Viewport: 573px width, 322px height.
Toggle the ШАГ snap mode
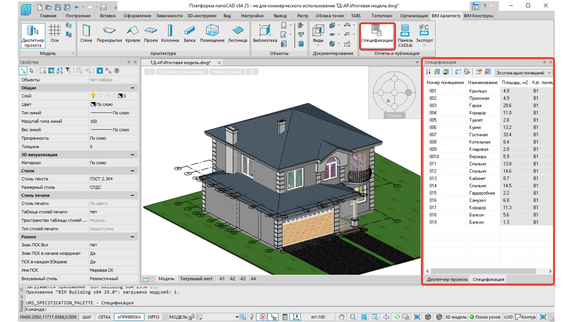pos(87,317)
